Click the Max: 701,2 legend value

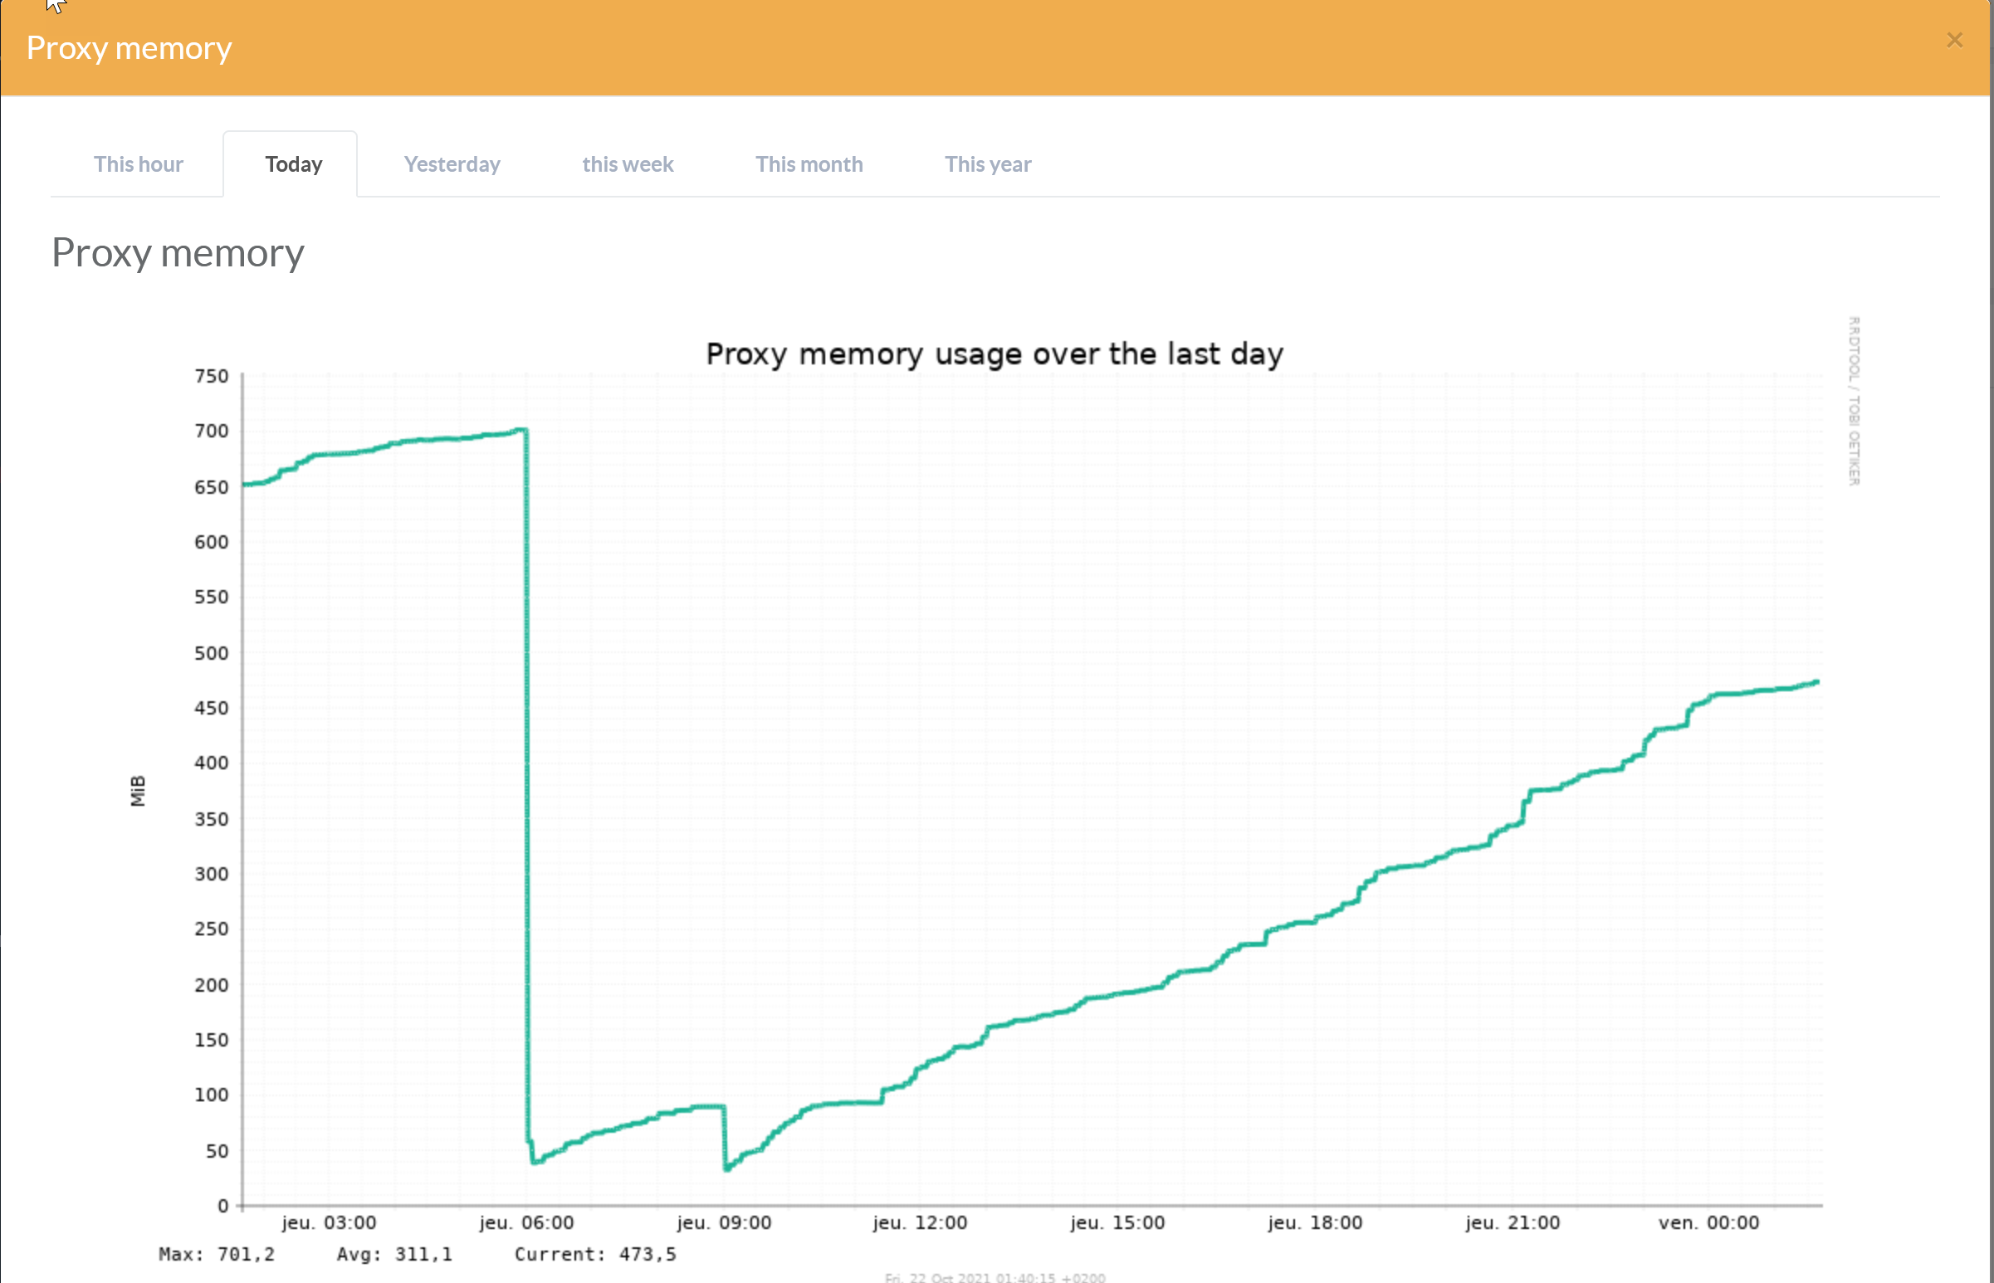click(217, 1254)
